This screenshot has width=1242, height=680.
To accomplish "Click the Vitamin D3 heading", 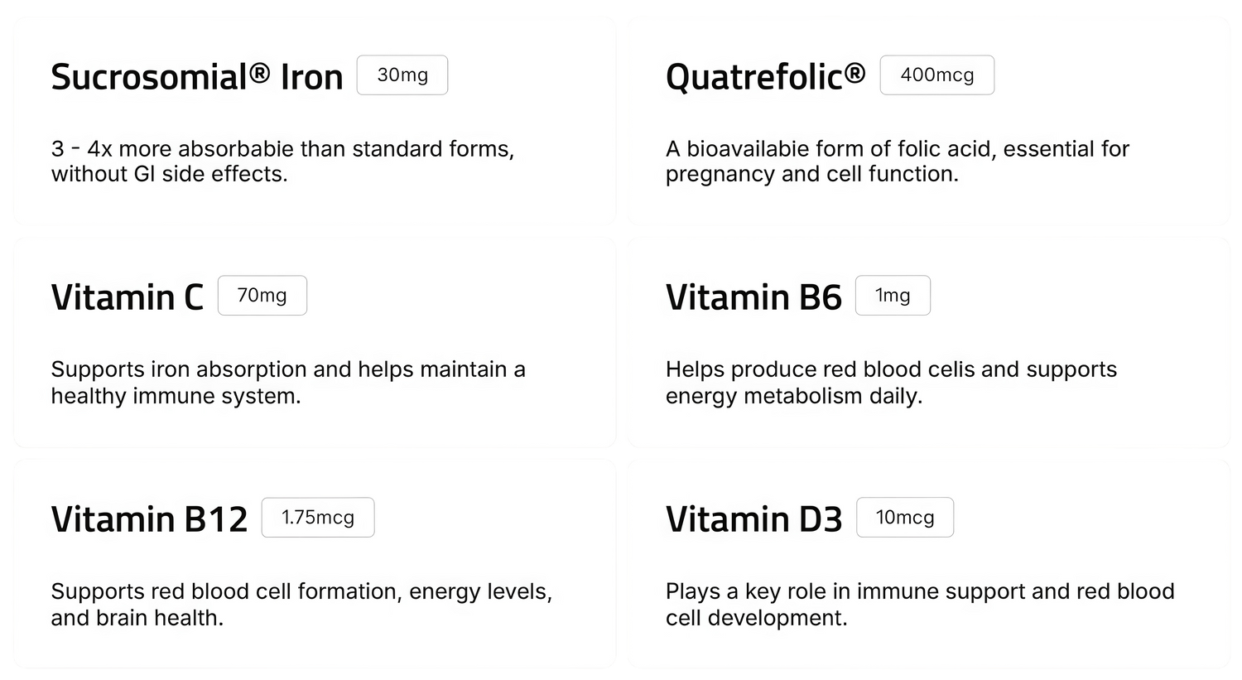I will coord(753,519).
